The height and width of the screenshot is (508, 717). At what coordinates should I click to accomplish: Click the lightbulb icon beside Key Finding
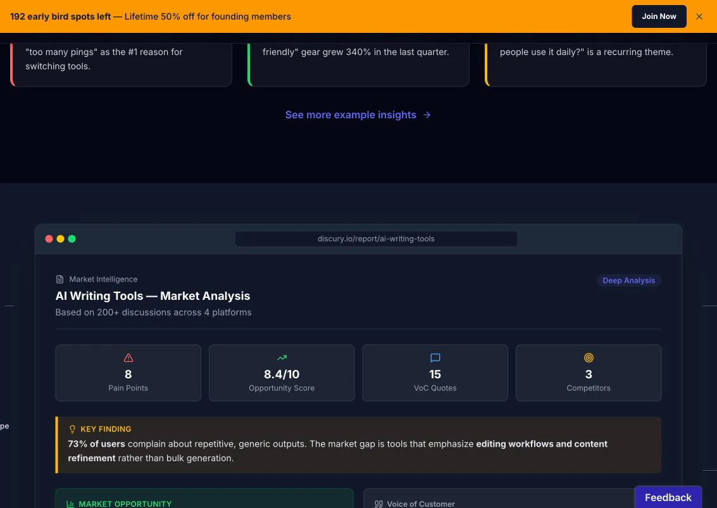[72, 429]
